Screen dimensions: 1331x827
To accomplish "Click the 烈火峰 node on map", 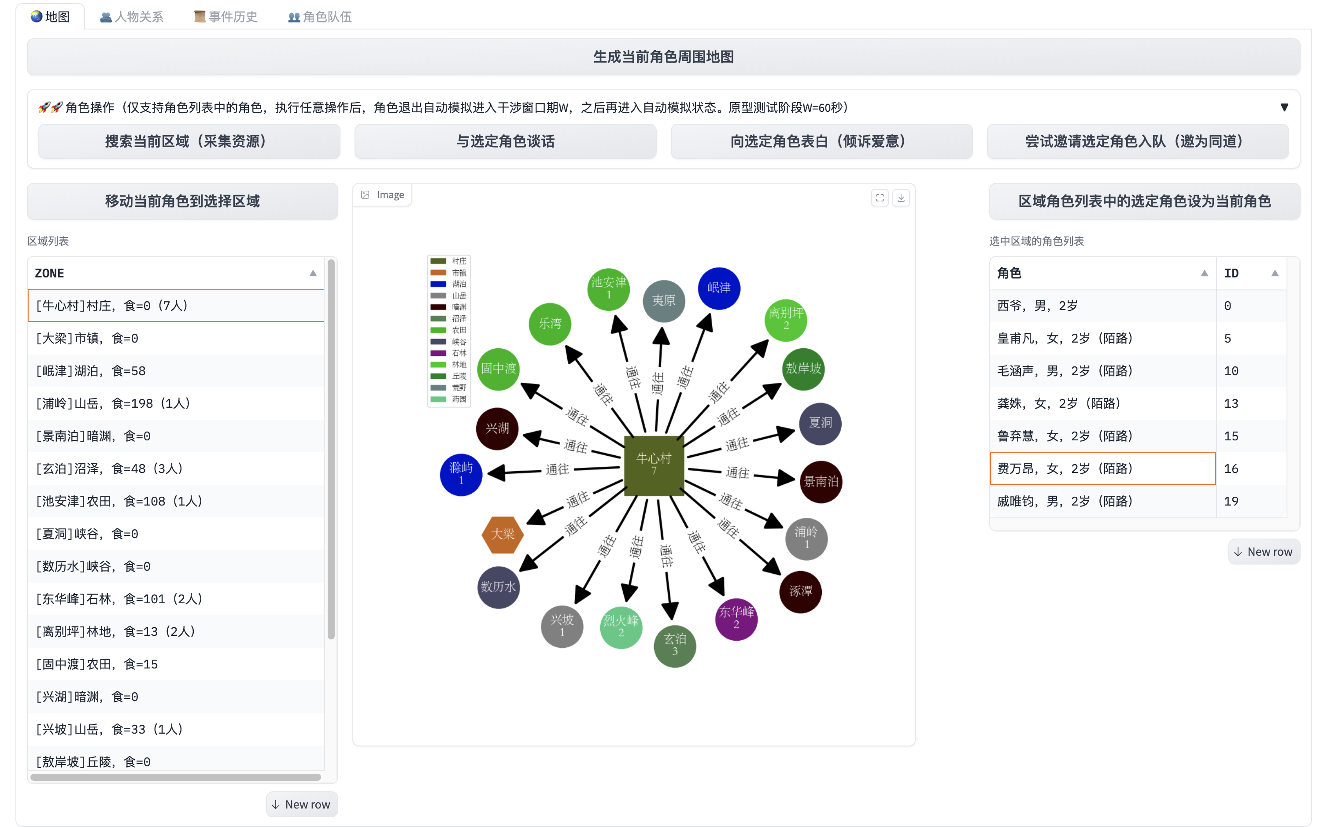I will (621, 628).
